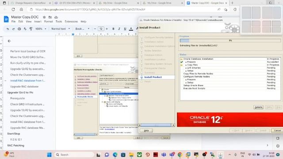Click the undo icon in Docs toolbar
This screenshot has width=283, height=159.
coord(8,29)
